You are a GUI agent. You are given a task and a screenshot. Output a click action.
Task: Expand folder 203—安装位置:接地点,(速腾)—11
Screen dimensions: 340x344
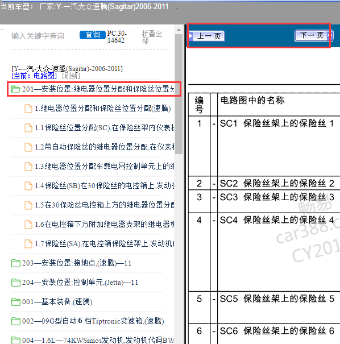pos(77,263)
